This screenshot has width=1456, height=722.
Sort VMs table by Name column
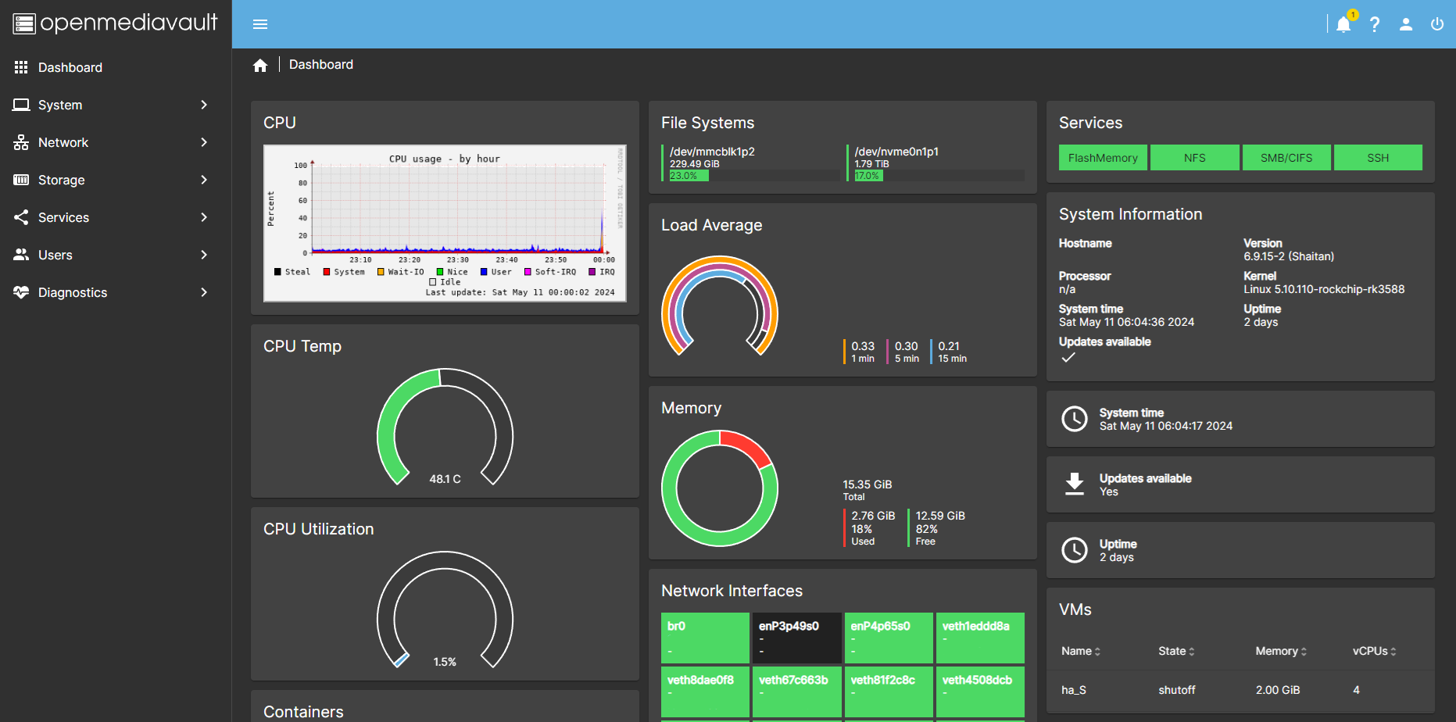point(1081,651)
